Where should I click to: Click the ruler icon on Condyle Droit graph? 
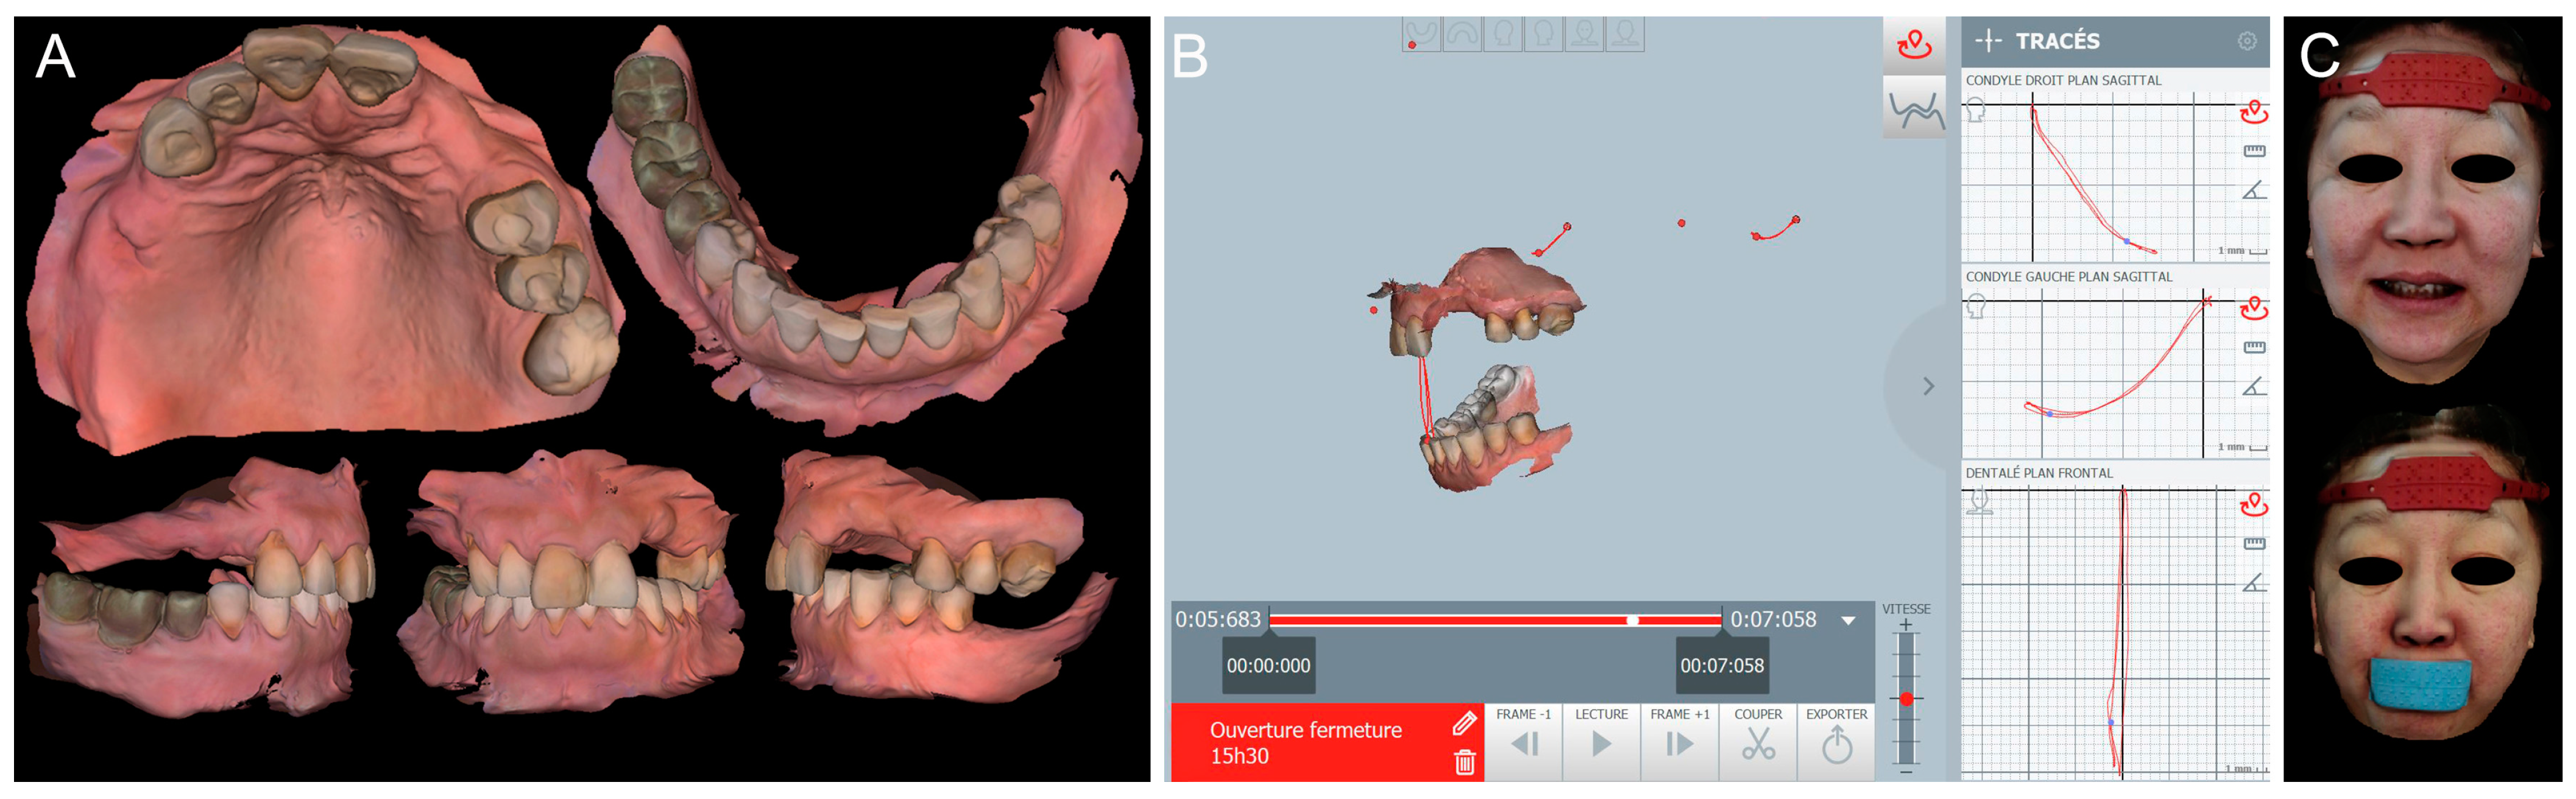2255,150
